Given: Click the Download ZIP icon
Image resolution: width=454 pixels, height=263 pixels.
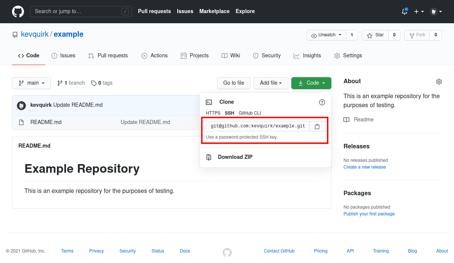Looking at the screenshot, I should [x=209, y=157].
